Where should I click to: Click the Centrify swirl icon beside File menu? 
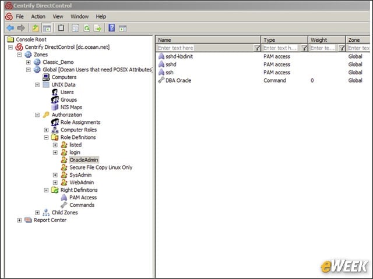pyautogui.click(x=9, y=17)
